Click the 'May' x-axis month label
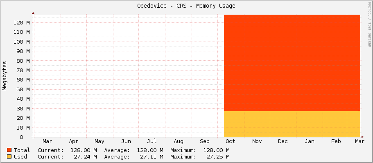Screen dimensions: 373x163 tap(99, 141)
